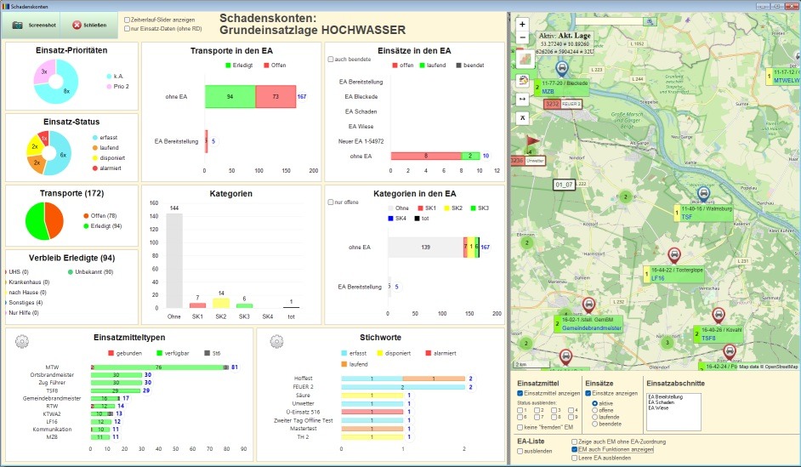Select the MZB Bleckede vehicle marker
This screenshot has width=801, height=467.
coord(561,69)
